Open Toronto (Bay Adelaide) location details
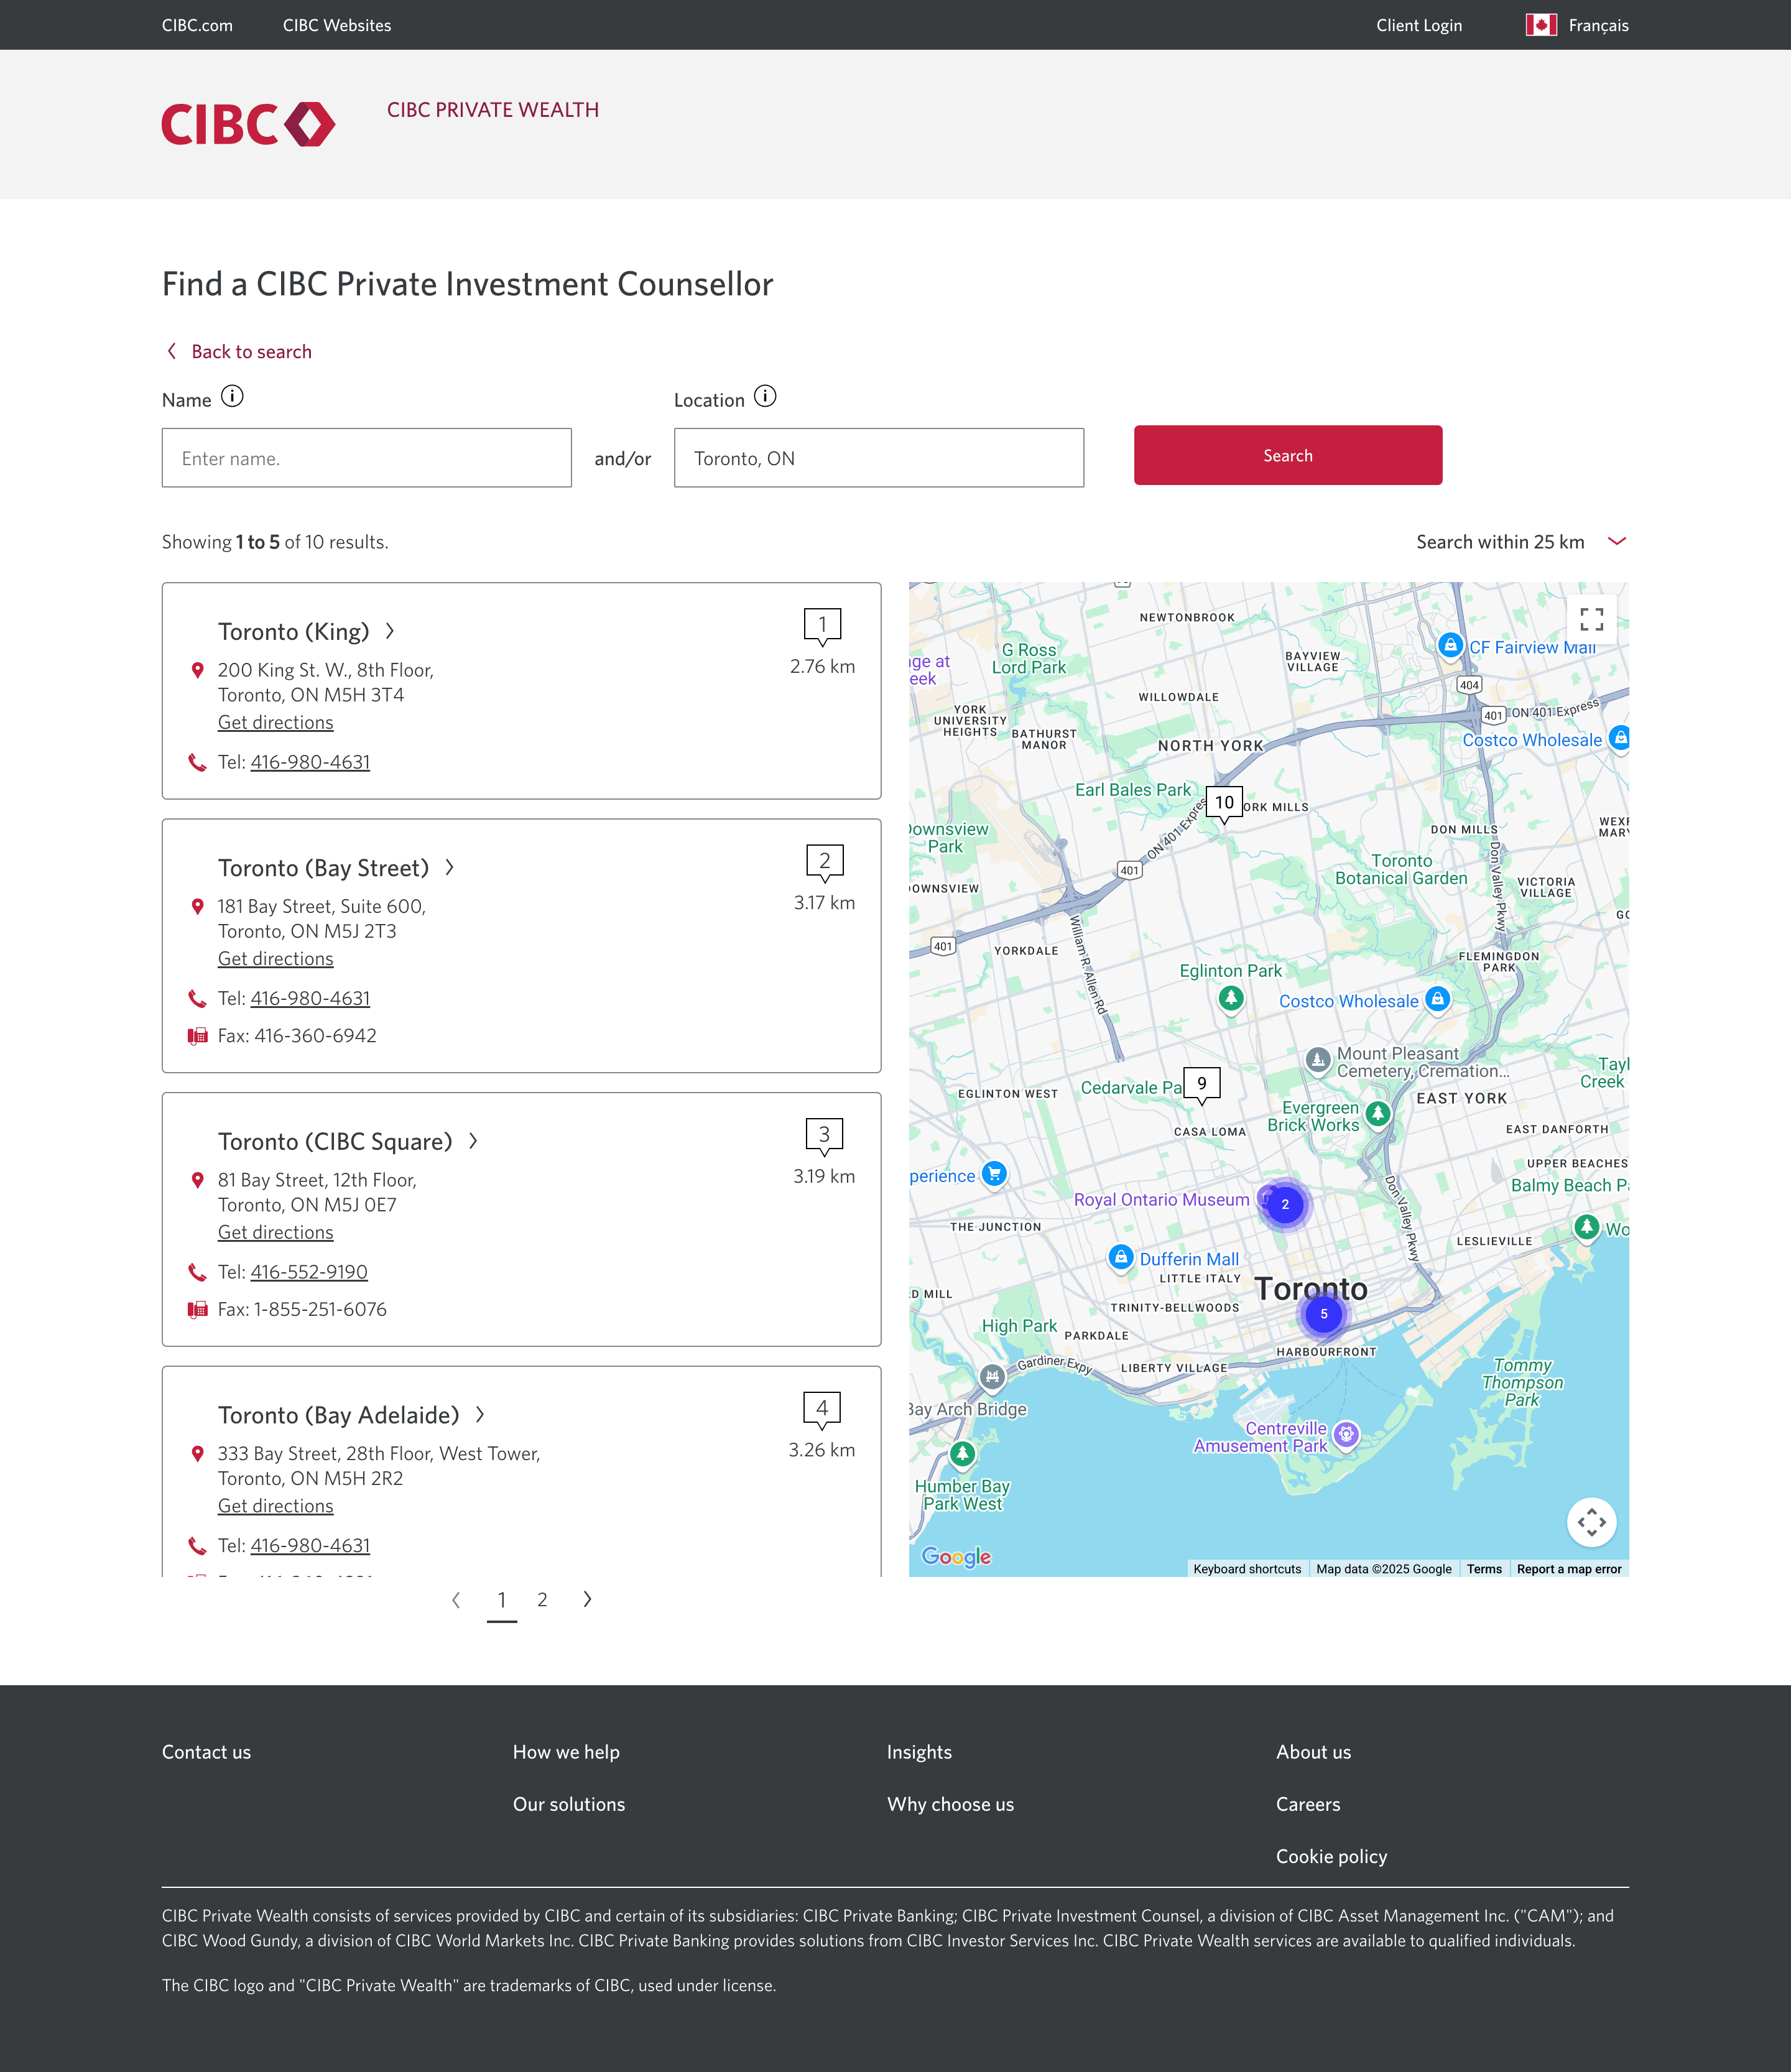This screenshot has height=2072, width=1791. [x=351, y=1415]
